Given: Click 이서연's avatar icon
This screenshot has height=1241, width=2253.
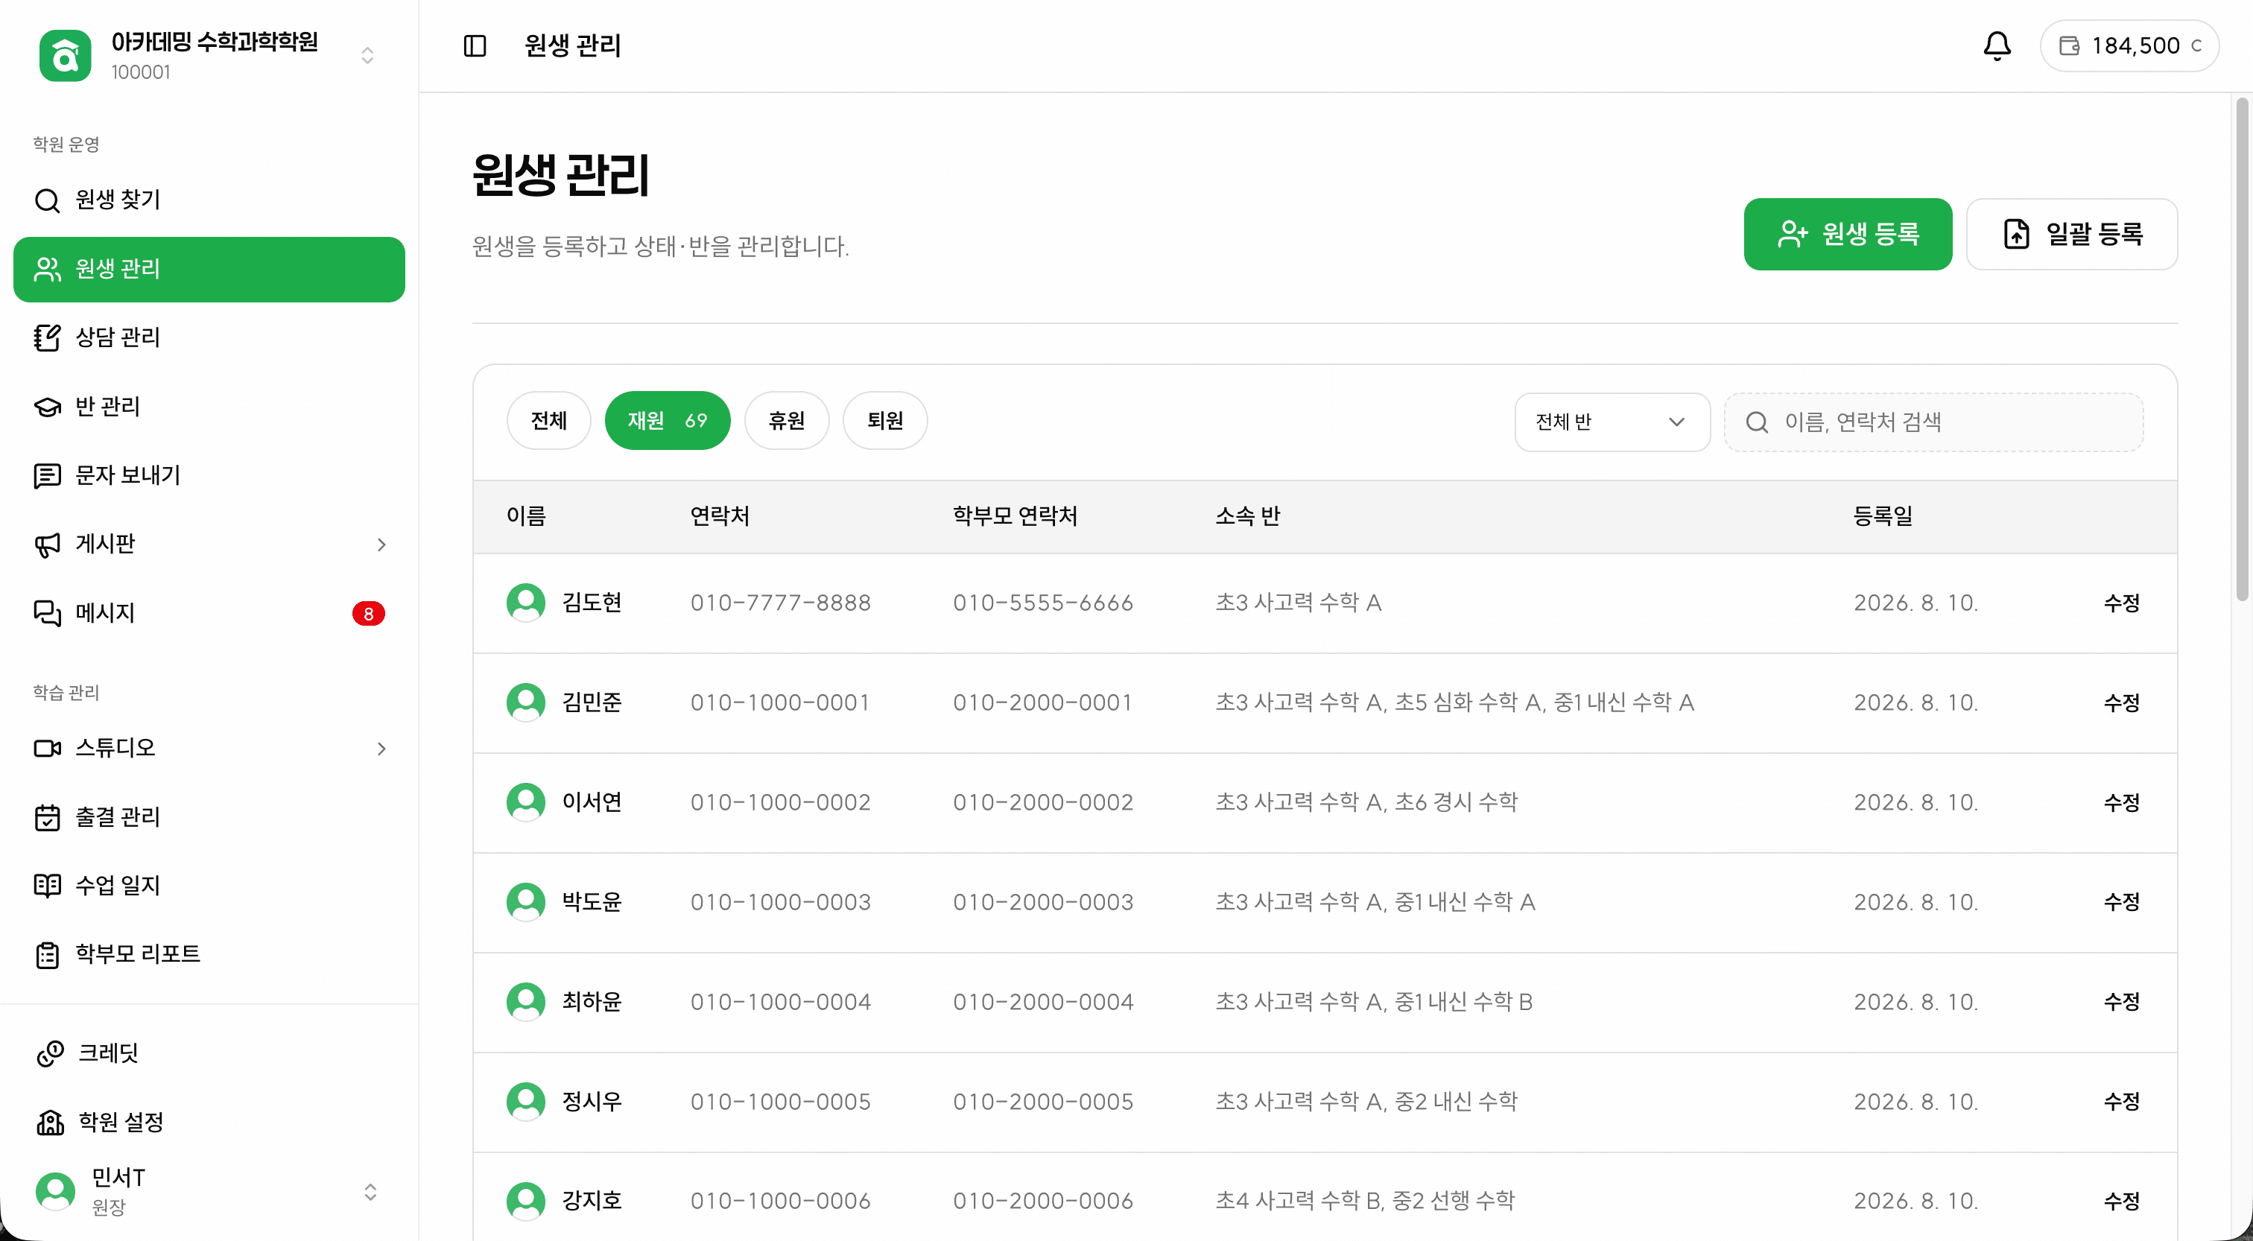Looking at the screenshot, I should pos(526,803).
